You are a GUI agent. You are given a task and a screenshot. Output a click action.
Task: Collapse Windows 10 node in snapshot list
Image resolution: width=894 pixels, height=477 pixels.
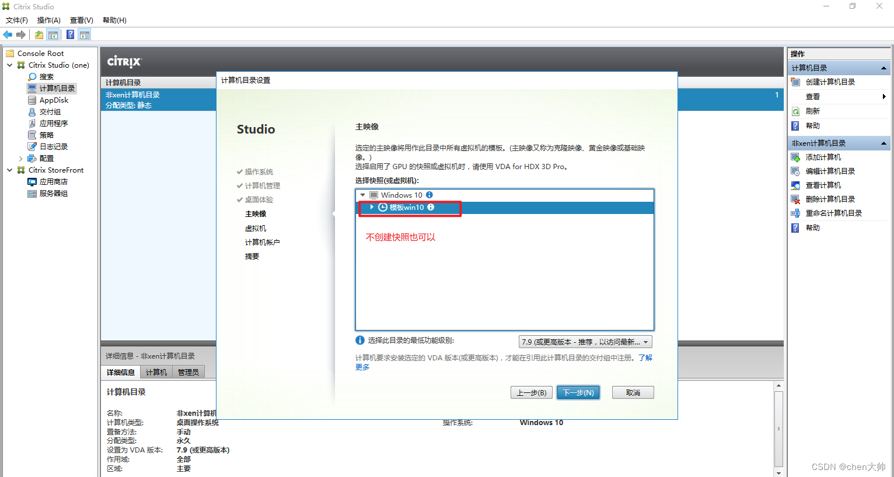pyautogui.click(x=363, y=195)
